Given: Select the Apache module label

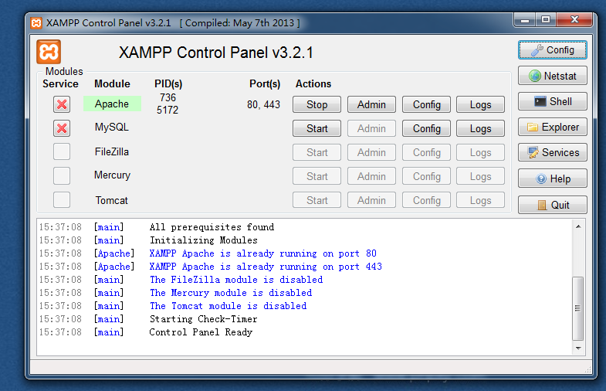Looking at the screenshot, I should (x=112, y=104).
